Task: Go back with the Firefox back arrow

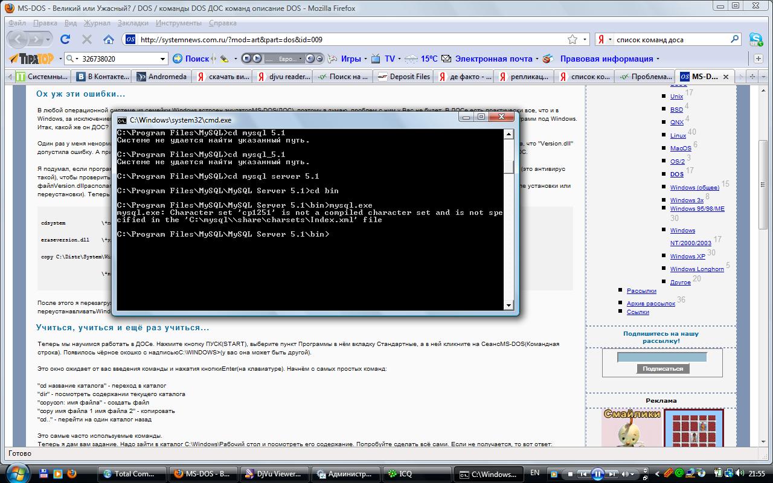Action: point(18,39)
